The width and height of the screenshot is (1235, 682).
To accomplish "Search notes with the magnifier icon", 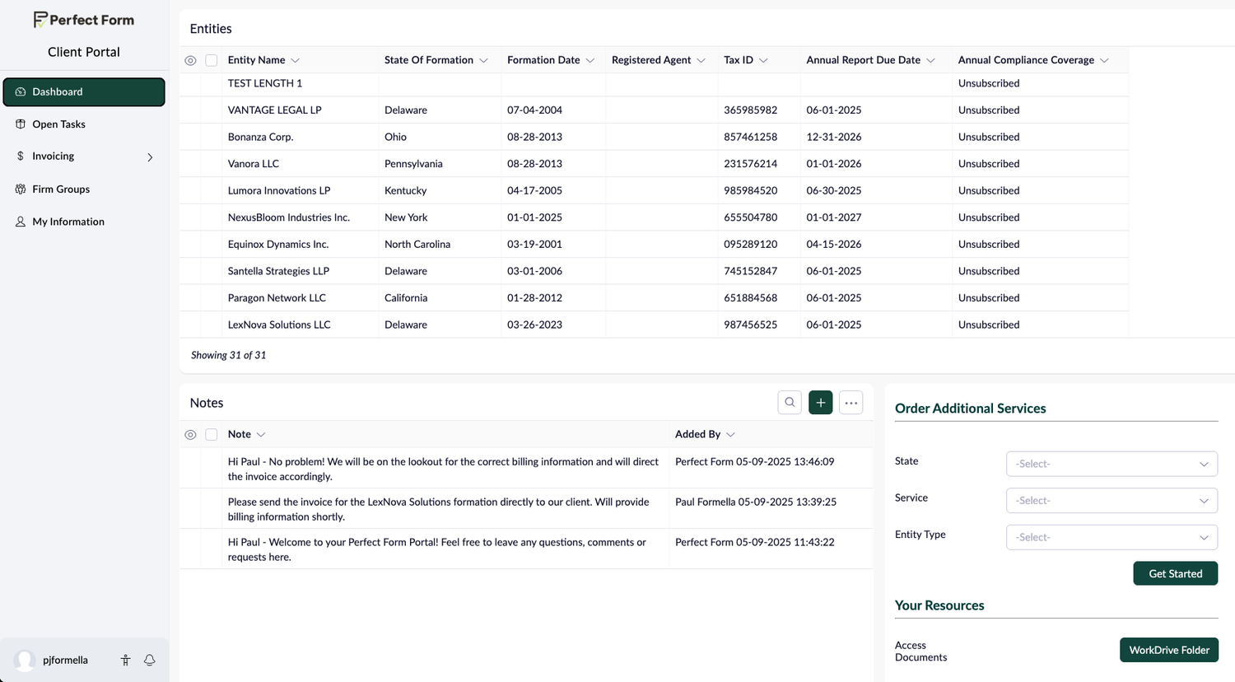I will [790, 403].
